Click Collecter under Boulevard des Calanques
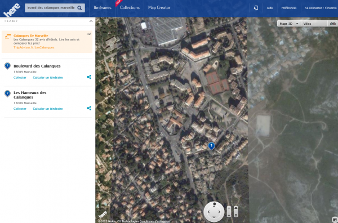This screenshot has height=223, width=338. [x=20, y=78]
